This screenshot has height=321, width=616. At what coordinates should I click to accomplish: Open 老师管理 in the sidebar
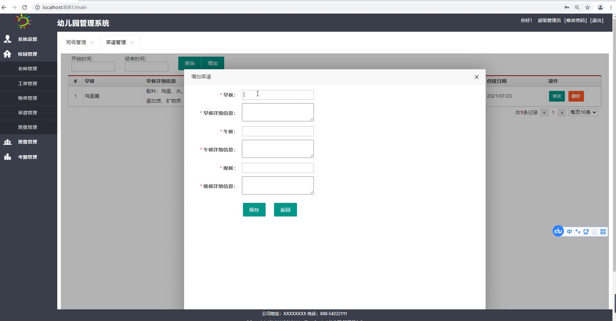(28, 69)
